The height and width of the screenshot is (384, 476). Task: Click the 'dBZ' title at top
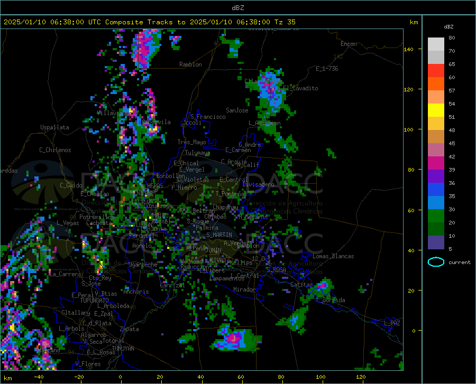[237, 8]
